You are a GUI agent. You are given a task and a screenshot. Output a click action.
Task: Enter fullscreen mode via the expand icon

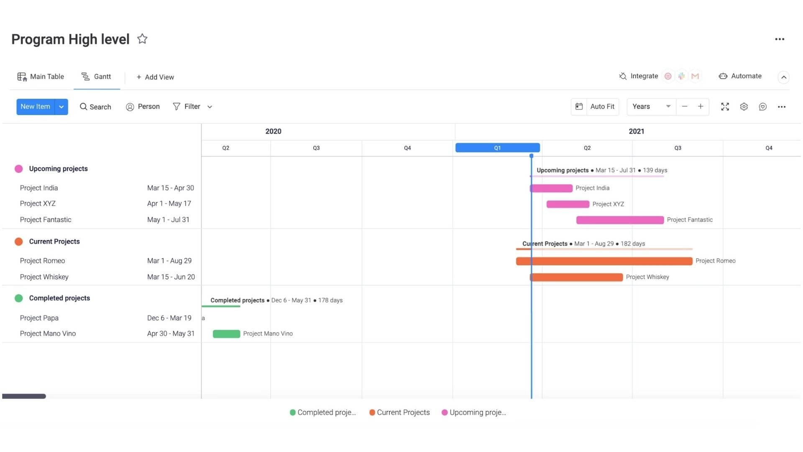pos(725,107)
